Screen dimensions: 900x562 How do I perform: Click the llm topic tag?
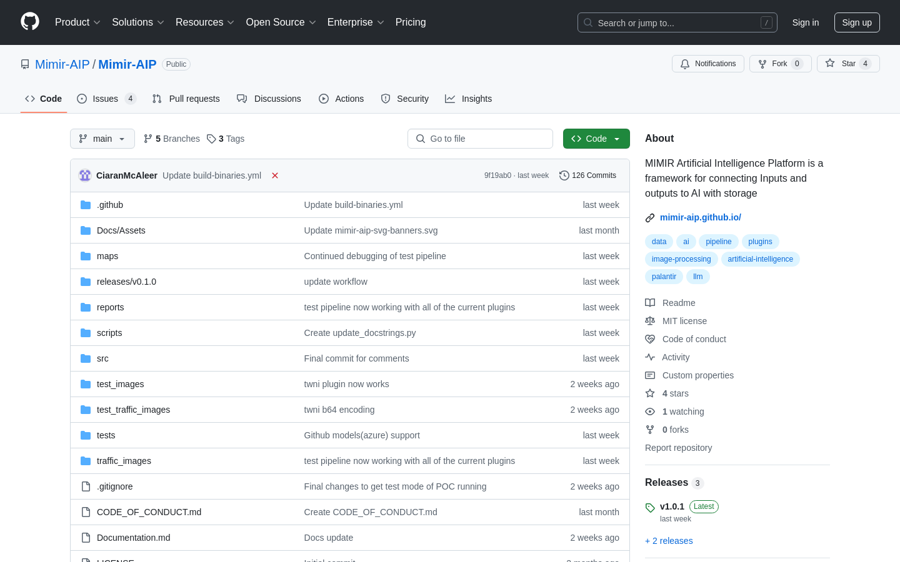point(698,277)
